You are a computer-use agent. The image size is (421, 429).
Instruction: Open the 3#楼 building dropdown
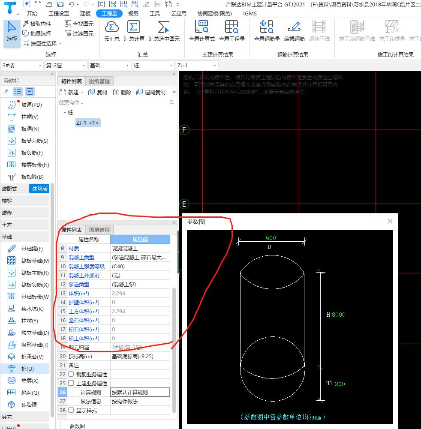coord(21,66)
